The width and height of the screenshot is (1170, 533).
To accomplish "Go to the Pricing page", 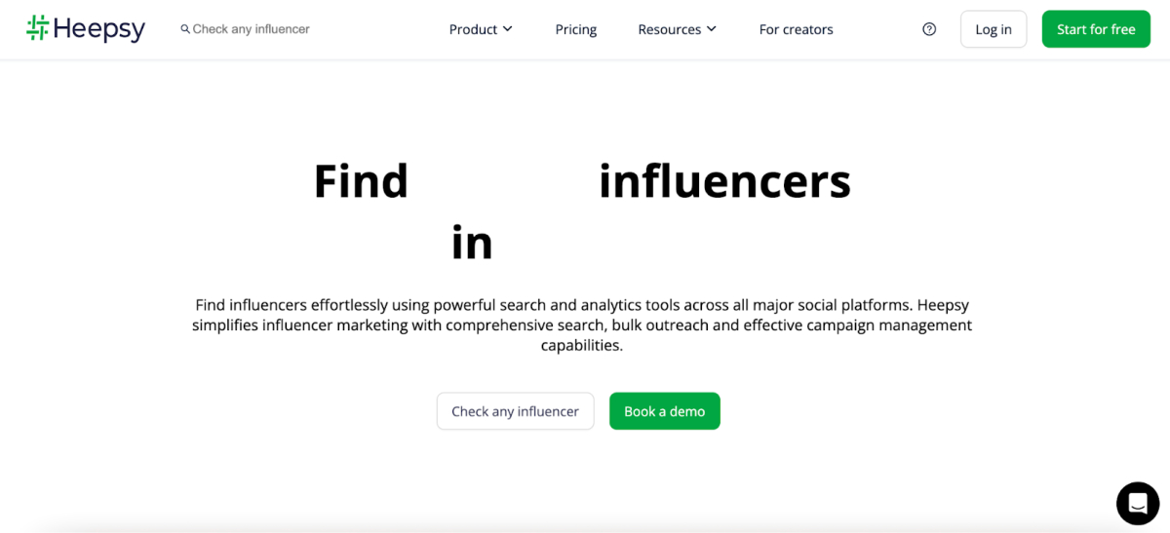I will pyautogui.click(x=575, y=29).
